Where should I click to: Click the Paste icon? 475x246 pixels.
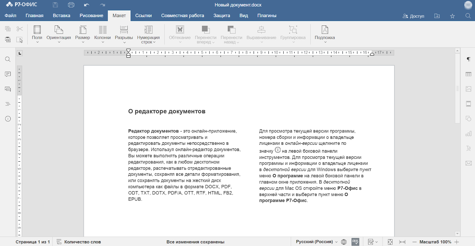click(8, 39)
